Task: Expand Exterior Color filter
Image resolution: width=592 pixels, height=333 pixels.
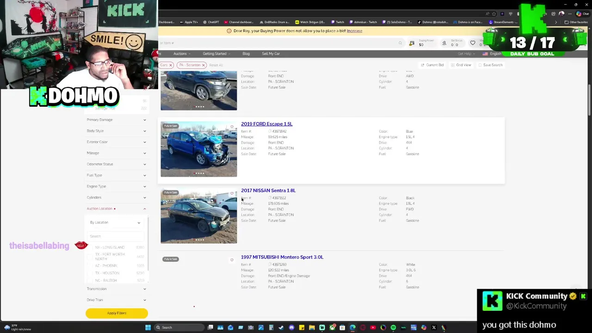Action: pos(117,142)
